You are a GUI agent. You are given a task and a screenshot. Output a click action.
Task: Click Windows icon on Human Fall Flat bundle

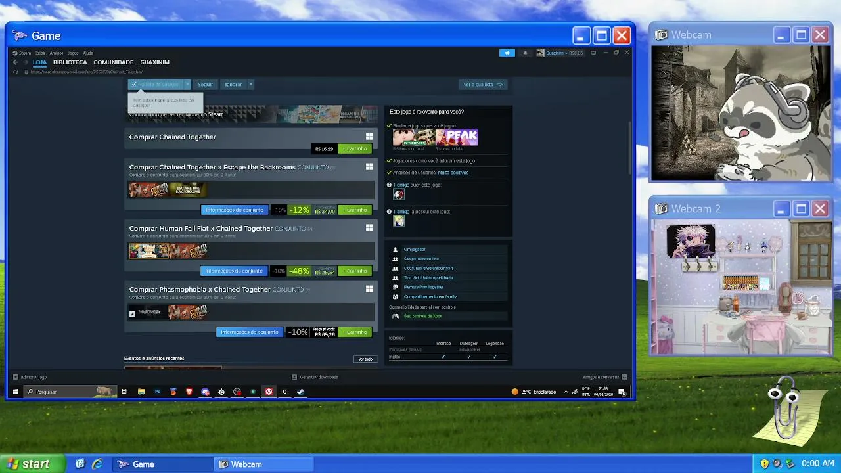point(369,228)
